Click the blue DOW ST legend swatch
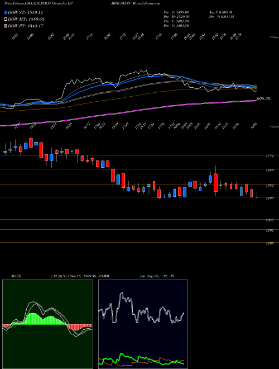 (x=6, y=12)
